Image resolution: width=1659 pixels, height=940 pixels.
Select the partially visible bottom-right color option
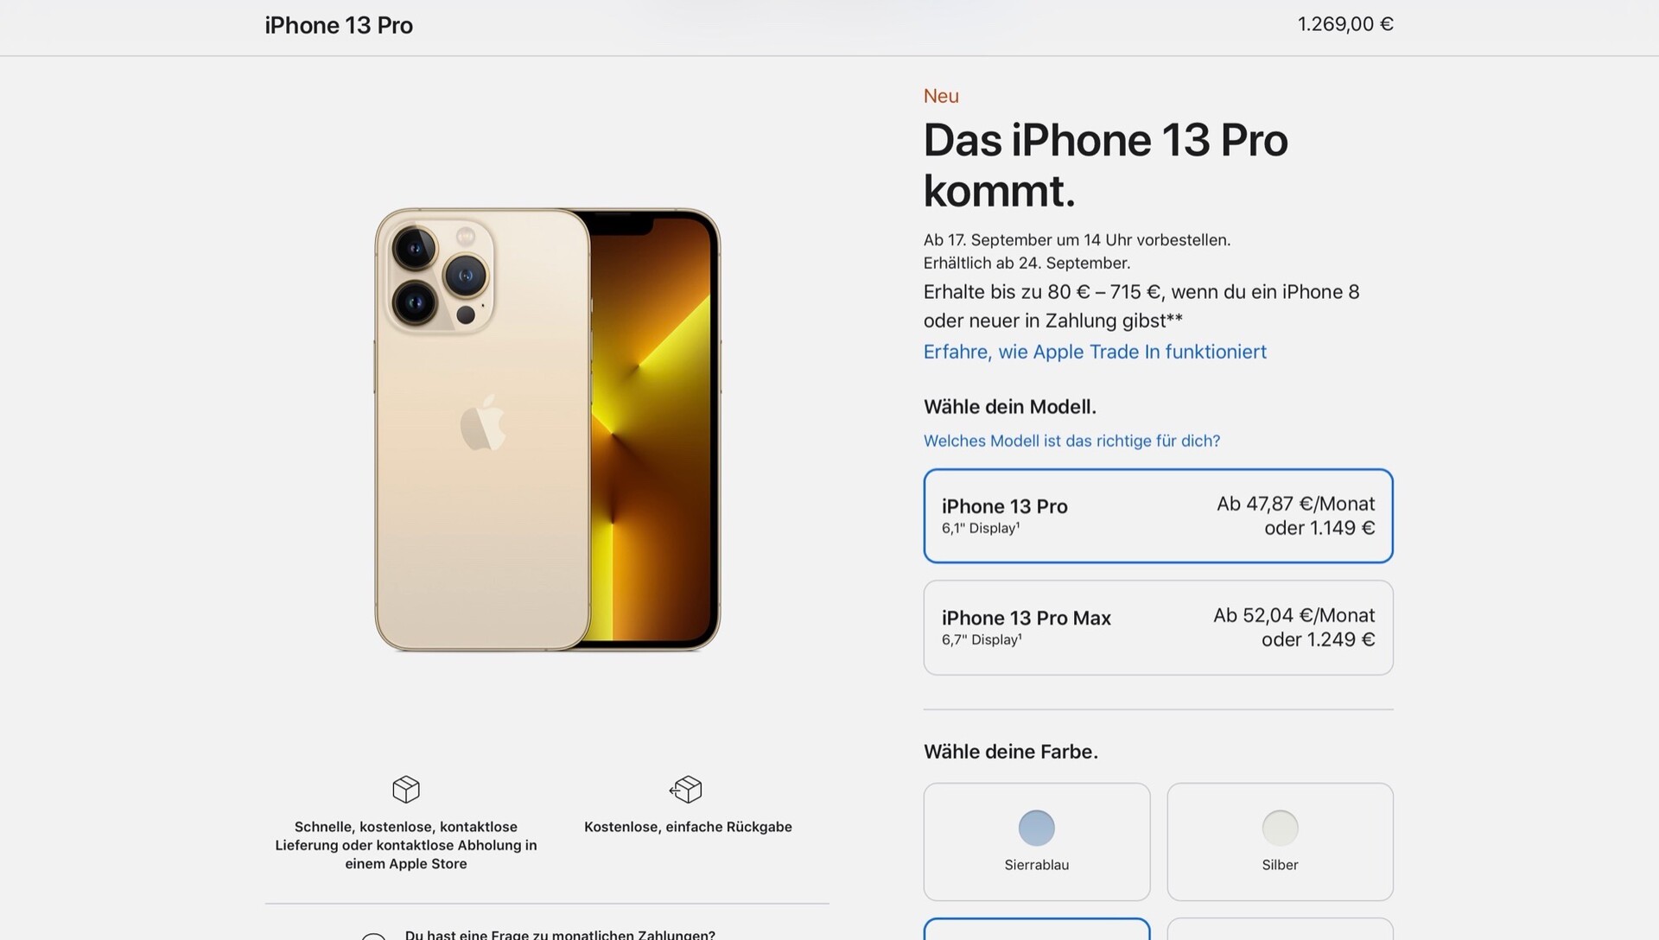[x=1280, y=929]
